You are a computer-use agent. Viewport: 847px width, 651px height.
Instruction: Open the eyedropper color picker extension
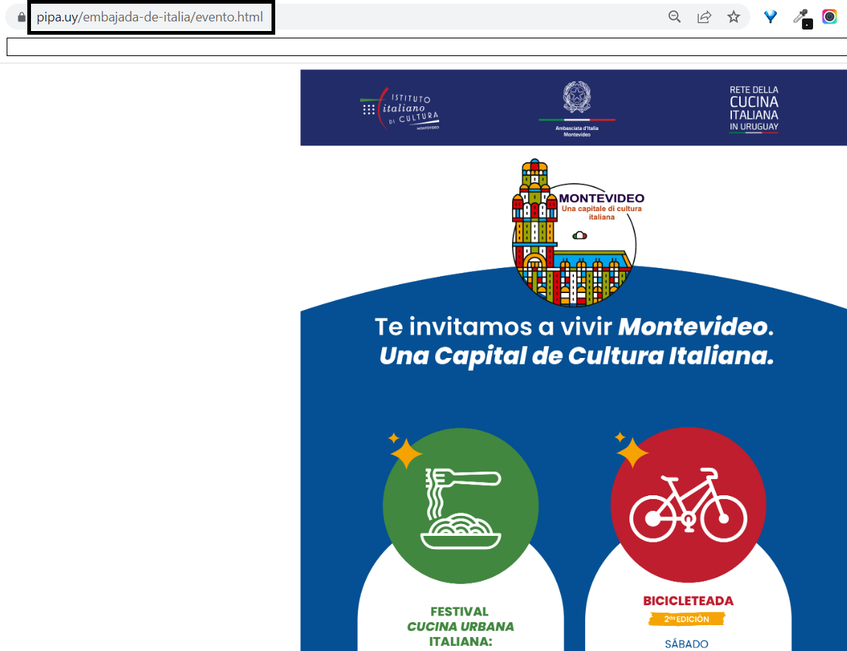pos(802,18)
